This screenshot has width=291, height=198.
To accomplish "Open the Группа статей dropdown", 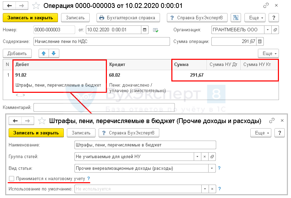I will [x=197, y=157].
